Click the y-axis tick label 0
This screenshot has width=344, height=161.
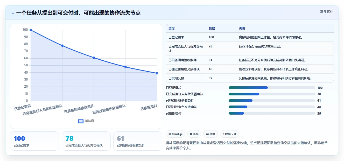[27, 101]
